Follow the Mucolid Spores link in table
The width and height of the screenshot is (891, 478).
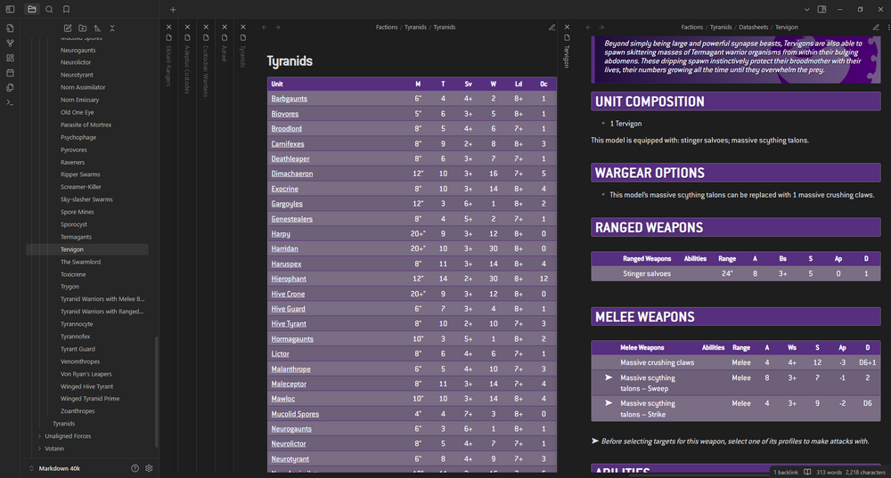pos(295,414)
